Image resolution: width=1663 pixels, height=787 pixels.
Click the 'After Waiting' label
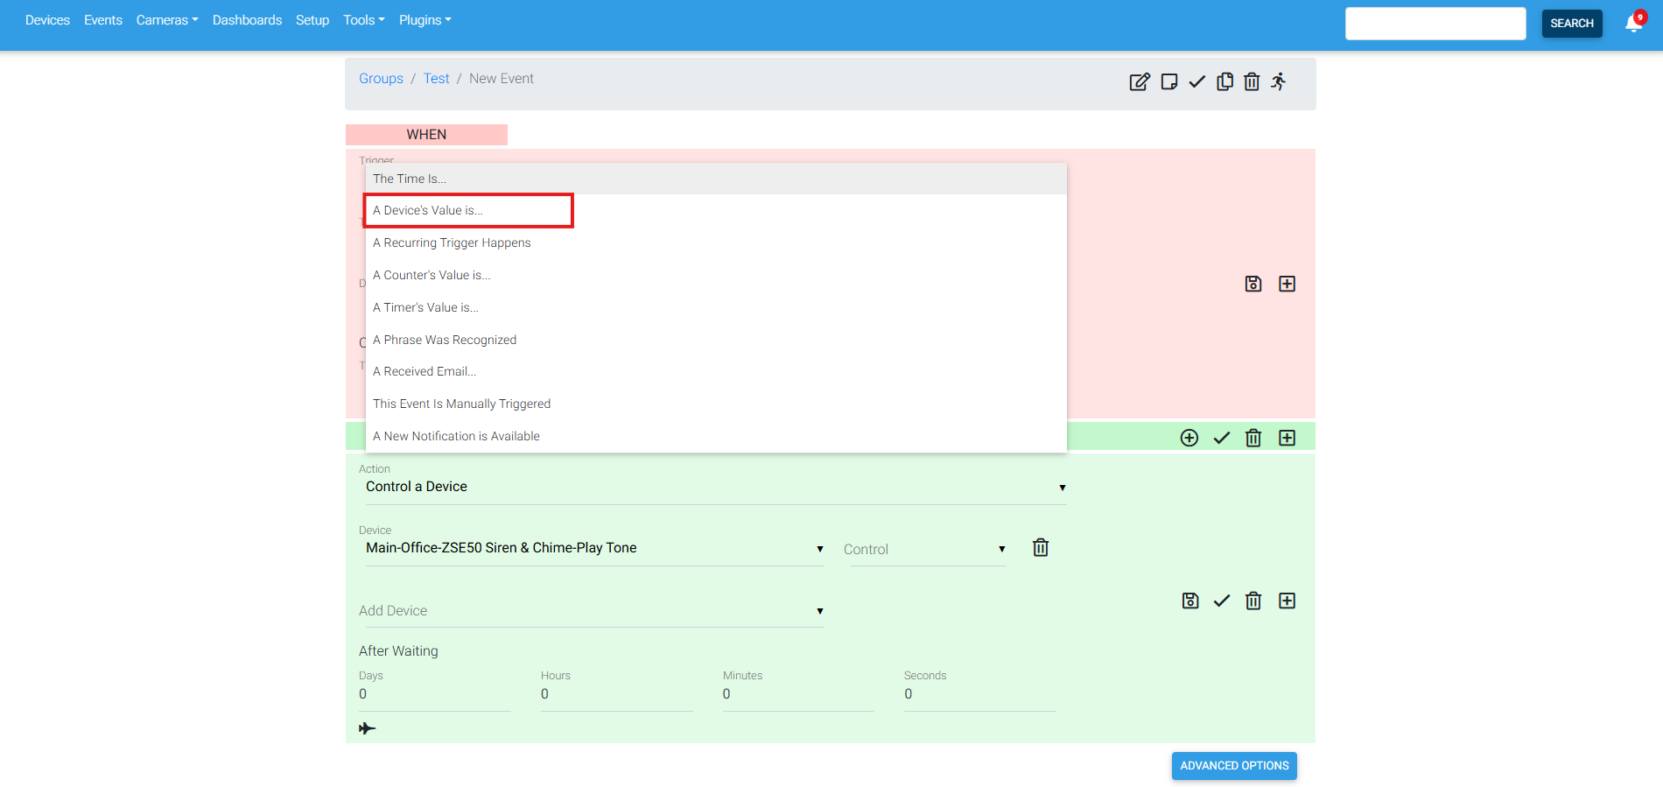[x=398, y=651]
